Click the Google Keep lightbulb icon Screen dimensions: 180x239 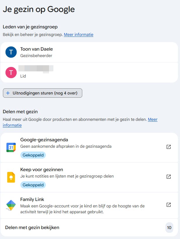click(x=11, y=177)
